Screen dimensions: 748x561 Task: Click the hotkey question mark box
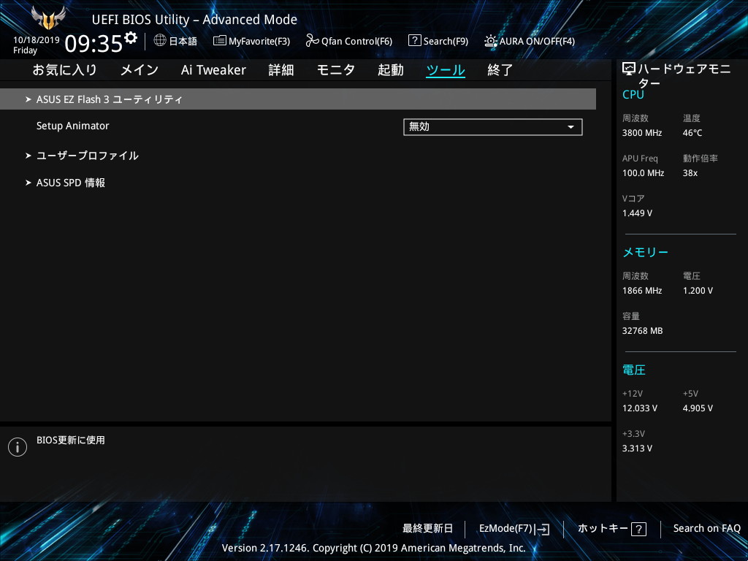pos(638,529)
